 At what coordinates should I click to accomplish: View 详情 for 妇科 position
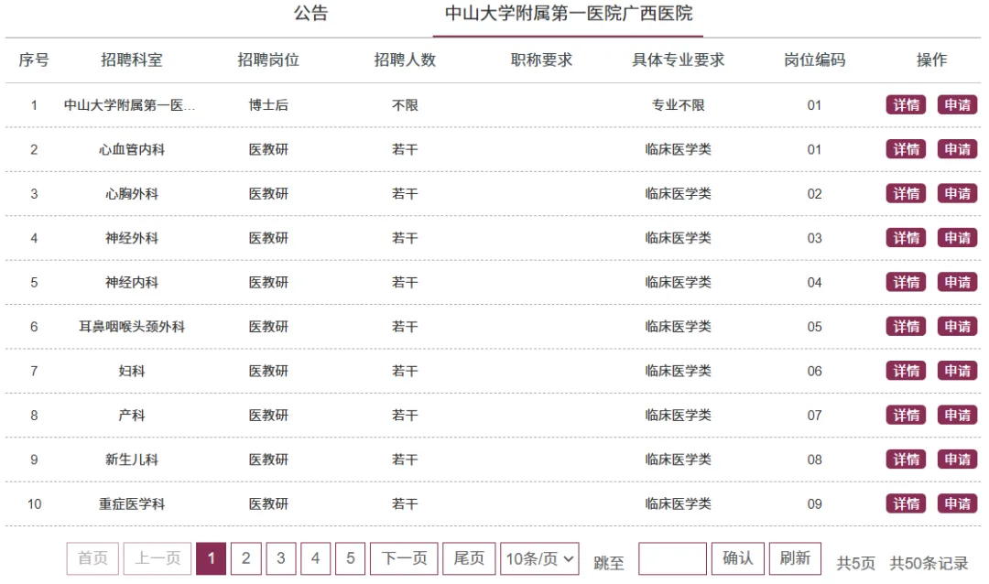click(x=906, y=371)
